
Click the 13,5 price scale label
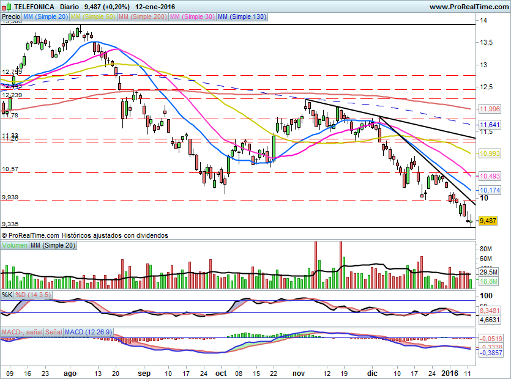point(487,42)
